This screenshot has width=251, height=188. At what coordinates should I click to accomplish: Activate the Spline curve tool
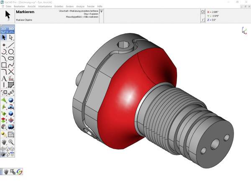11,65
